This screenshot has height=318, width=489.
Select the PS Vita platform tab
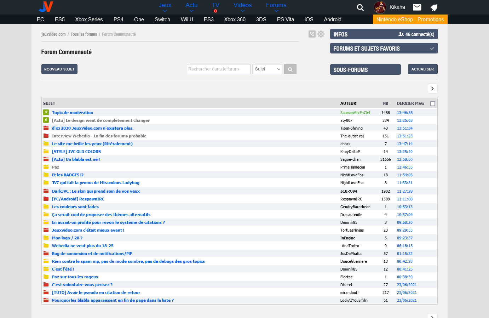pos(286,19)
